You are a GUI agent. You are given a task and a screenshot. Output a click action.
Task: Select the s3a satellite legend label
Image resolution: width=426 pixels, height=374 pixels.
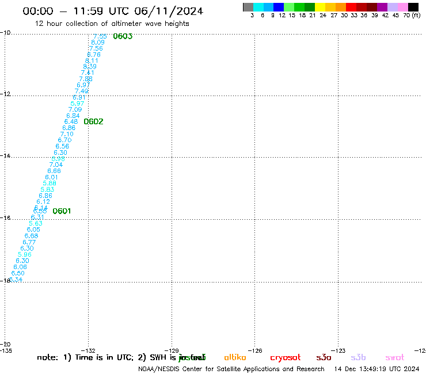[324, 357]
